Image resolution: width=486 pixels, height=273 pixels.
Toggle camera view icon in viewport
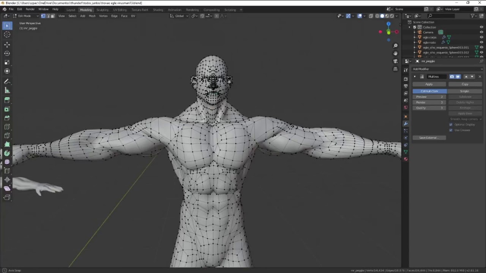tap(395, 61)
